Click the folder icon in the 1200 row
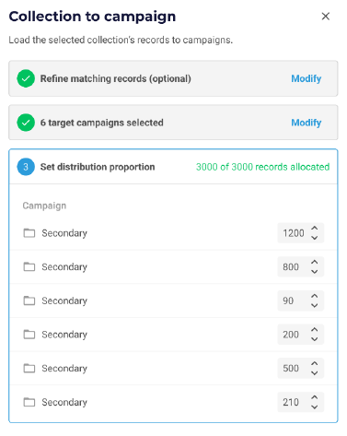 coord(29,233)
